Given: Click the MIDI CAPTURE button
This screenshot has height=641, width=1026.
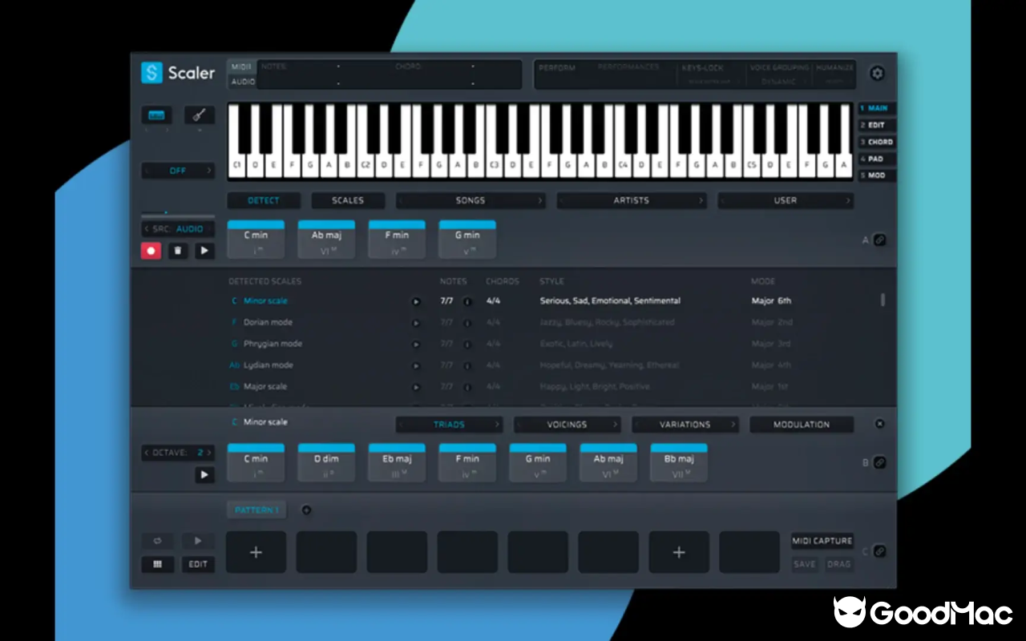Looking at the screenshot, I should pos(822,540).
